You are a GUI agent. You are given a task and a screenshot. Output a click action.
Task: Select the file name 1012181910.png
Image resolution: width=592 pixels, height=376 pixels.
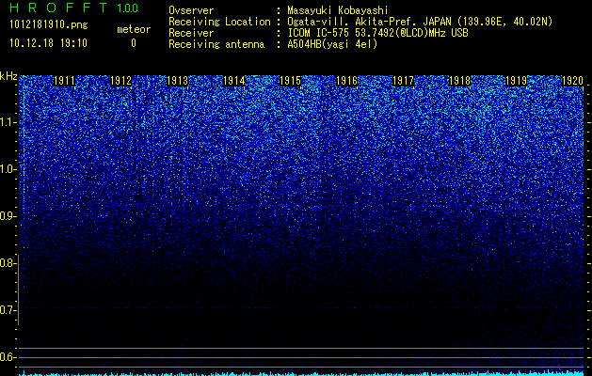tap(48, 25)
